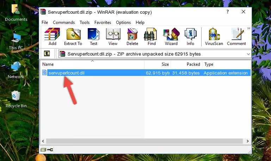This screenshot has height=161, width=271.
Task: Close the WinRAR window
Action: (x=244, y=12)
